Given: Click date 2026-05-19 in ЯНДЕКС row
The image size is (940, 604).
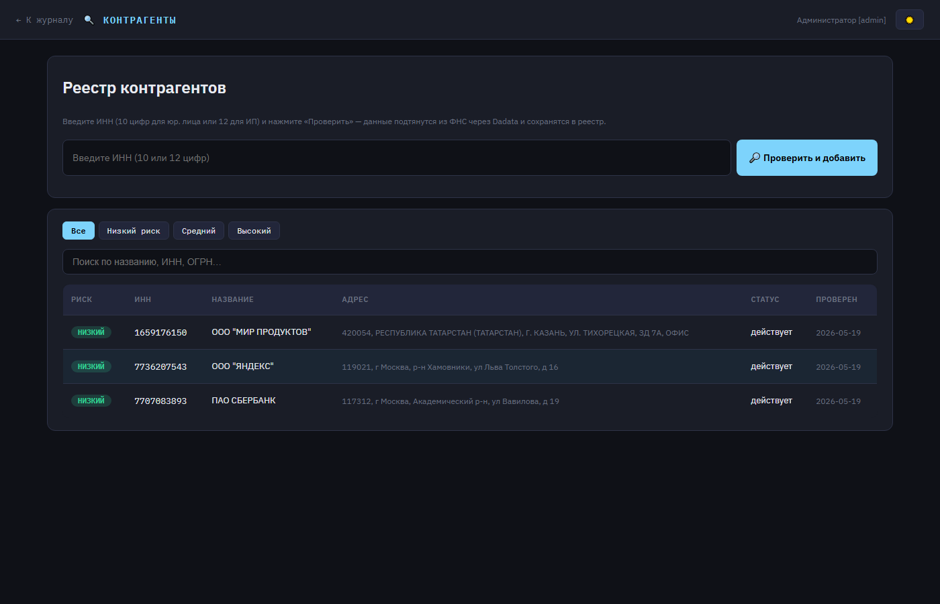Looking at the screenshot, I should tap(838, 367).
